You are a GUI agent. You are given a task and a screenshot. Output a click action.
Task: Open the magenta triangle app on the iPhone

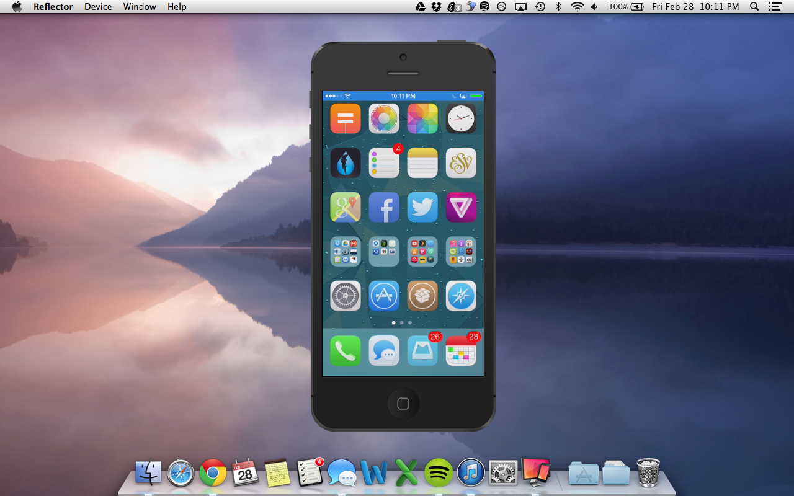(461, 207)
